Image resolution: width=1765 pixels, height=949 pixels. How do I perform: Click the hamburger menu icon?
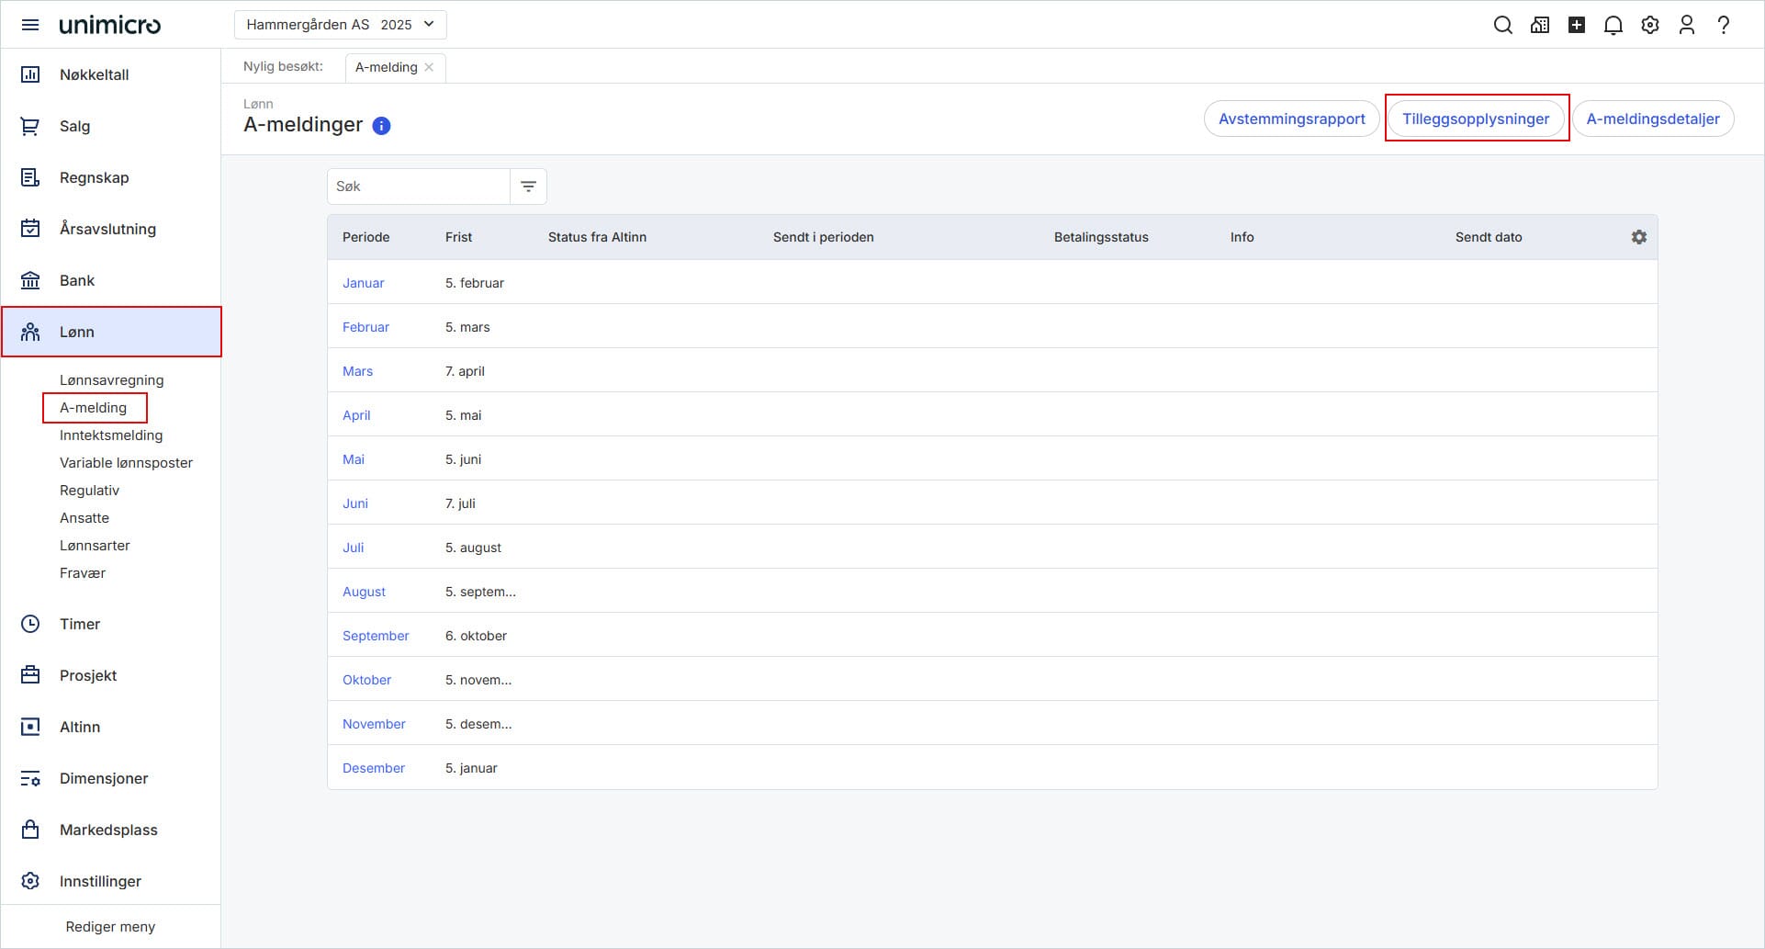[30, 25]
